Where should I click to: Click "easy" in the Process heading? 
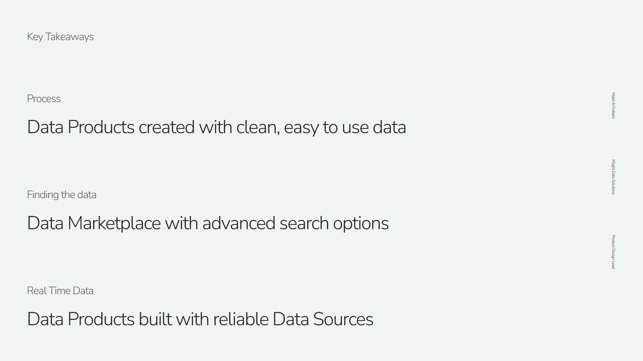301,128
